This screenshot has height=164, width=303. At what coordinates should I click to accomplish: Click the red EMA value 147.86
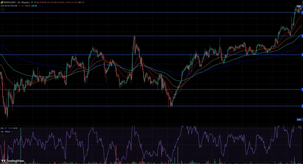coord(21,6)
